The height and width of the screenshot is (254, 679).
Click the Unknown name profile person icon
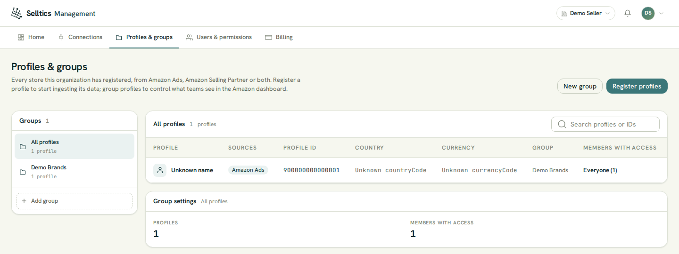(x=160, y=170)
